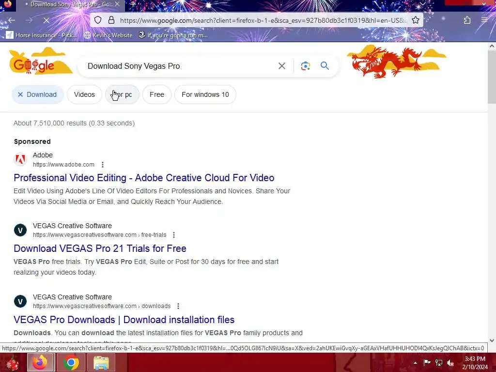Click the favicon of the downloads result
The width and height of the screenshot is (496, 372).
click(x=20, y=301)
